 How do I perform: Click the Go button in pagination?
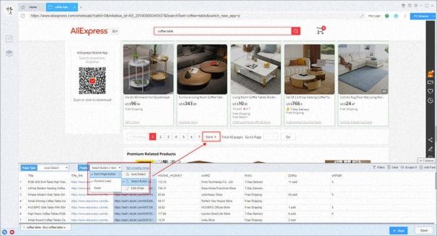click(288, 137)
